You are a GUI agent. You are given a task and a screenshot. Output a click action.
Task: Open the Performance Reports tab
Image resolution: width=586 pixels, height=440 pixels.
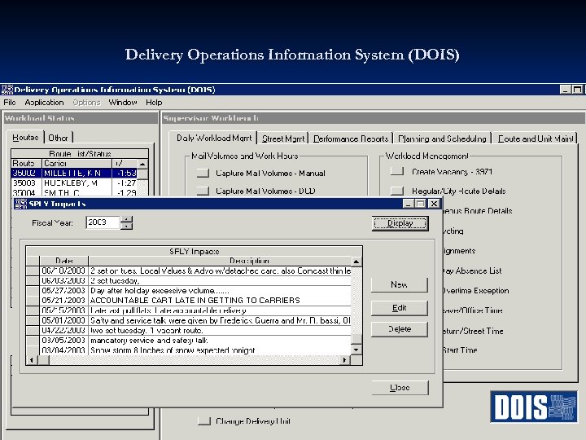[351, 139]
